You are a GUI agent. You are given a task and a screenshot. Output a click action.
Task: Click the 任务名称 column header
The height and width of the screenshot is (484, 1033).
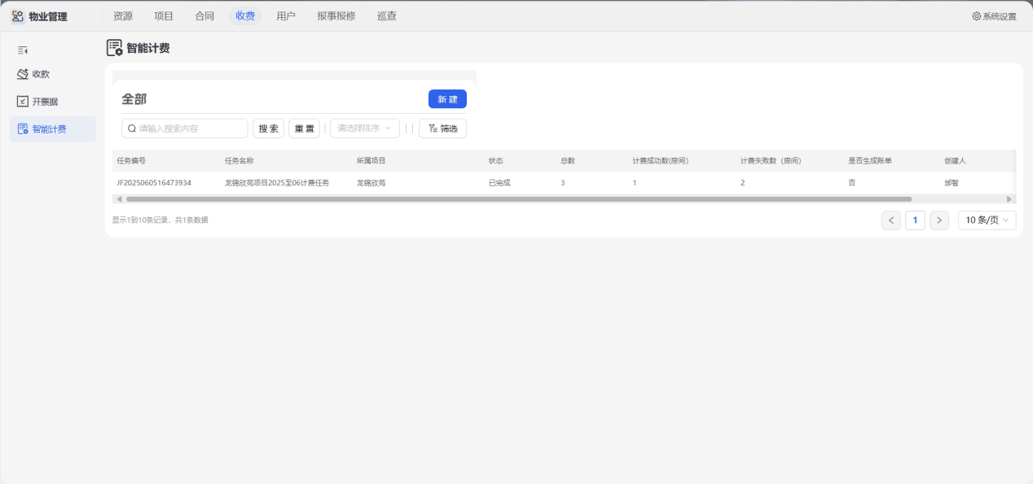point(240,161)
